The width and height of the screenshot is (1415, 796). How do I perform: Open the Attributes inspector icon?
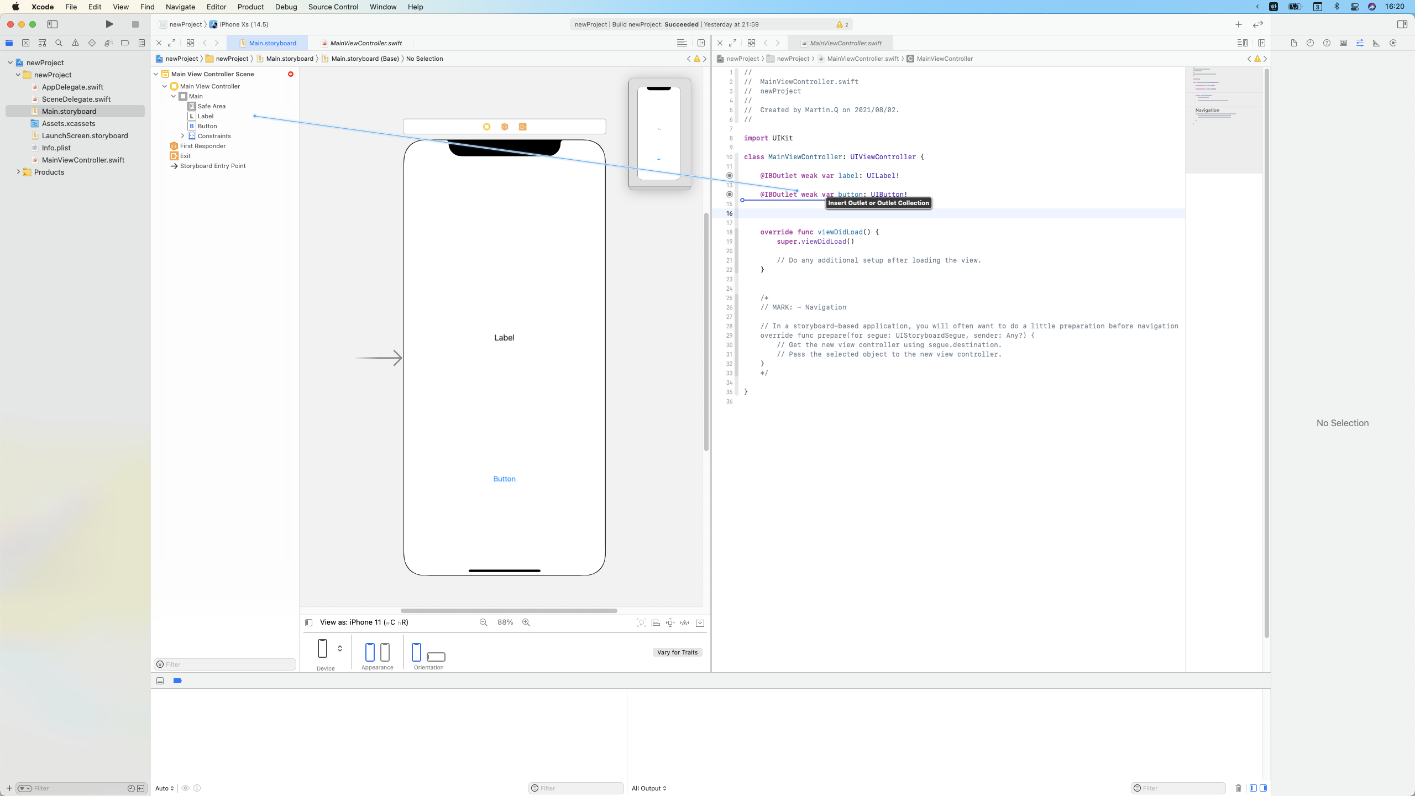pyautogui.click(x=1360, y=43)
